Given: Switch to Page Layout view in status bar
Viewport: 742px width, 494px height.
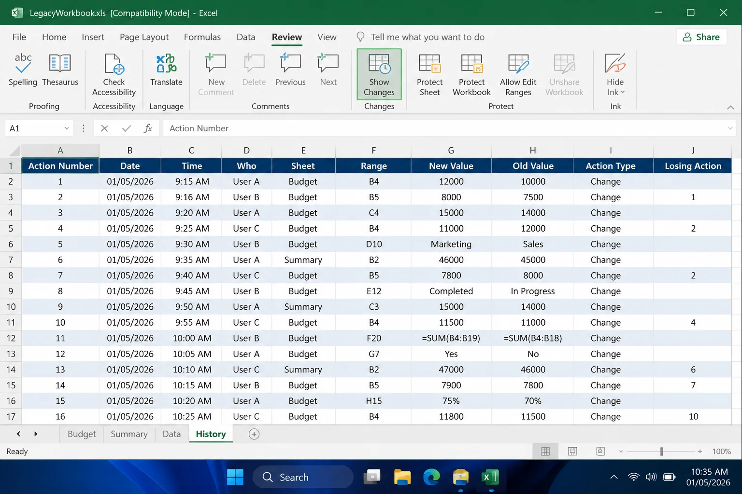Looking at the screenshot, I should click(572, 452).
